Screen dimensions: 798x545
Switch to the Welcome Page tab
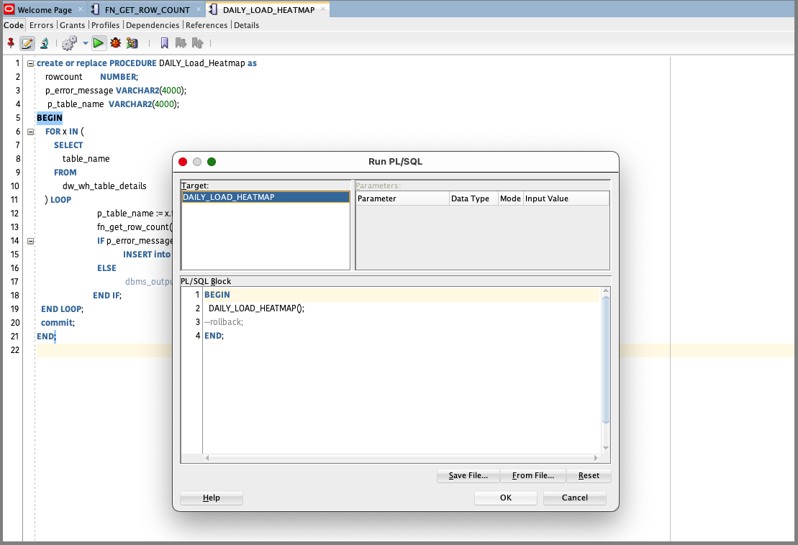pos(45,9)
